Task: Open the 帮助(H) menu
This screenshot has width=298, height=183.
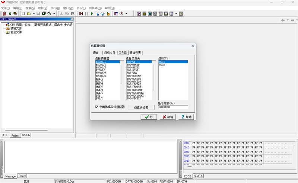Action: pyautogui.click(x=110, y=8)
